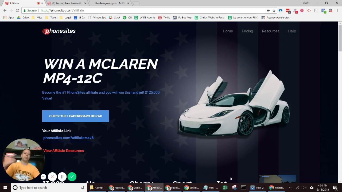The width and height of the screenshot is (342, 192).
Task: Open the Facebook taskbar Chrome window
Action: click(116, 187)
